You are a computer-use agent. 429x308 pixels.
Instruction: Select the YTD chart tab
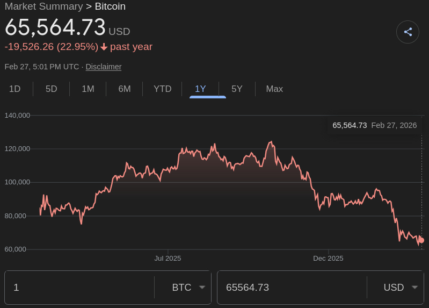162,89
